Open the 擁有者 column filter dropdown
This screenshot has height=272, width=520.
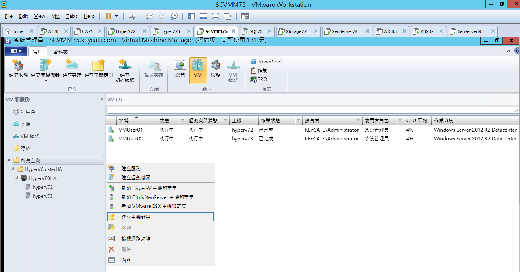(358, 121)
